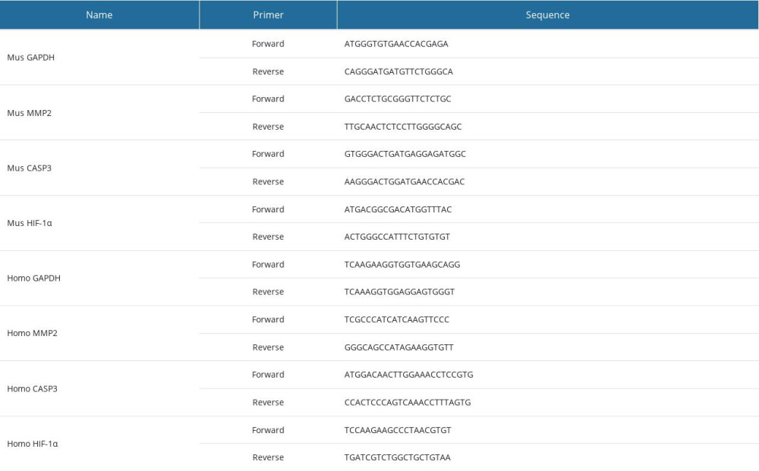Viewport: 759px width, 471px height.
Task: Click the Sequence column header
Action: [547, 15]
